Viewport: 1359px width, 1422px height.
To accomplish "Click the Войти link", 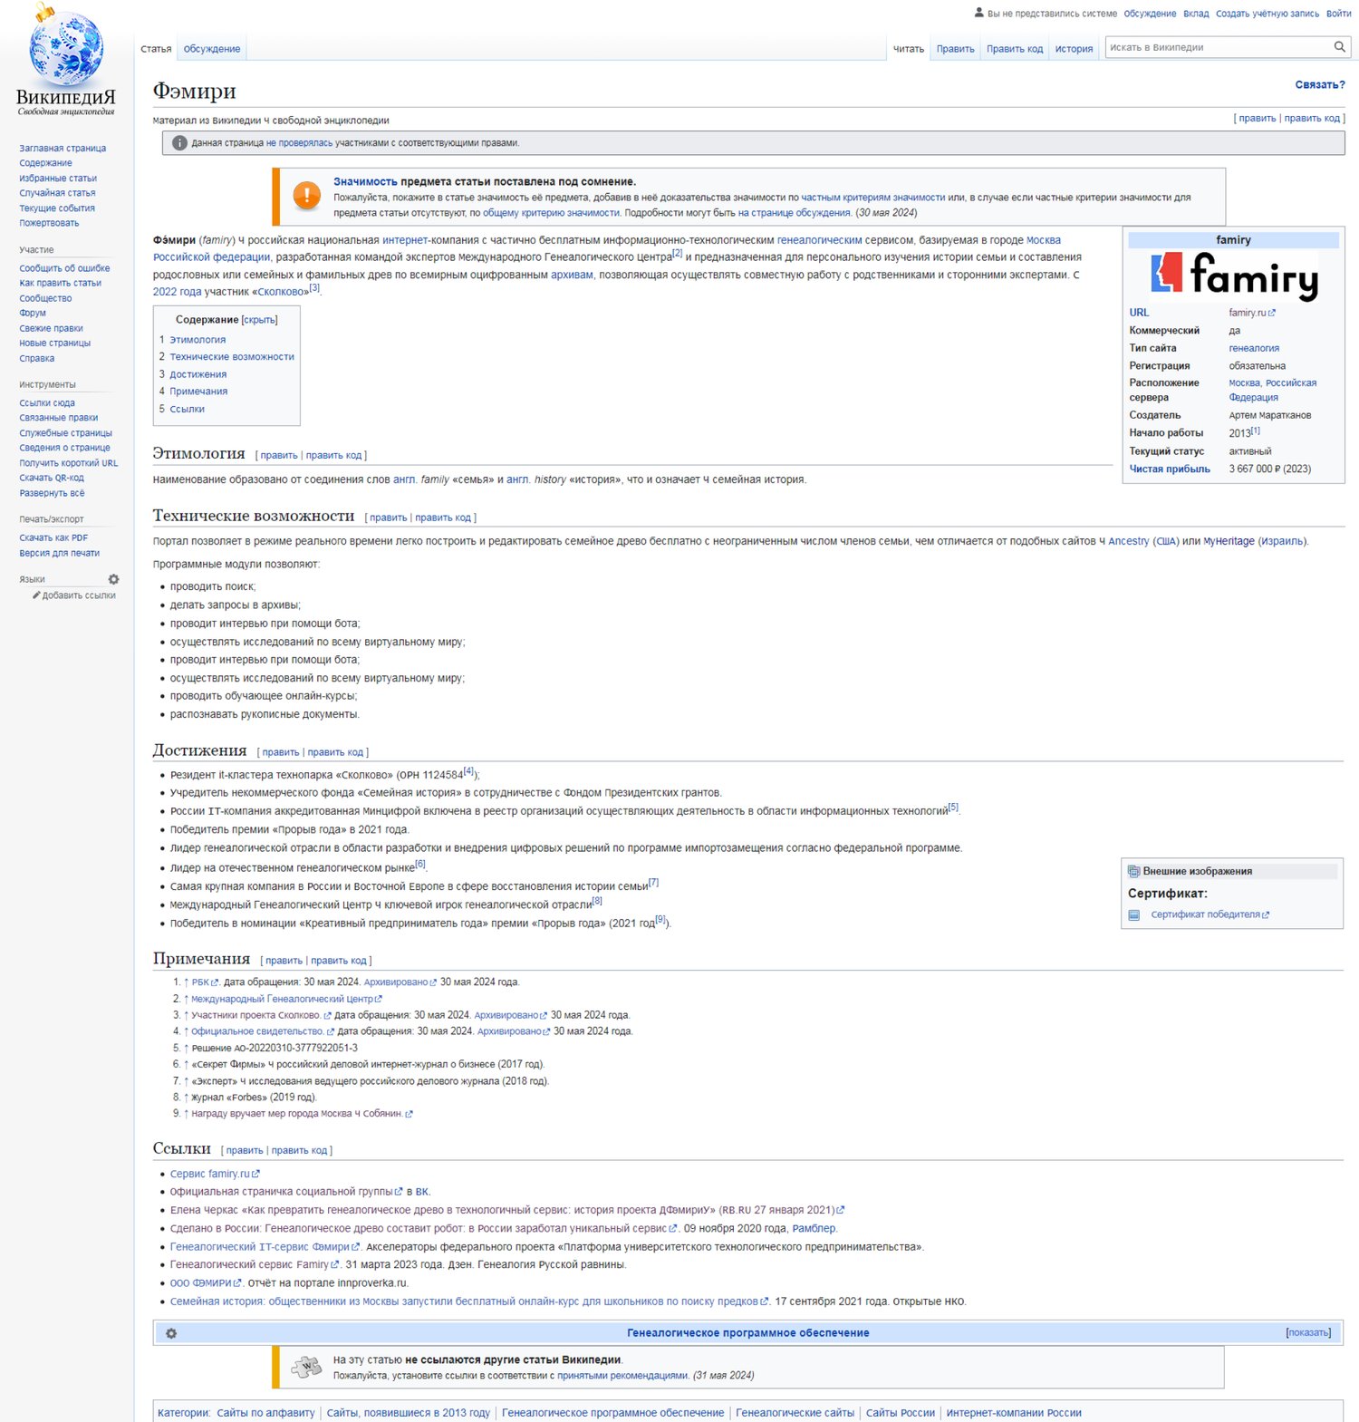I will 1339,14.
